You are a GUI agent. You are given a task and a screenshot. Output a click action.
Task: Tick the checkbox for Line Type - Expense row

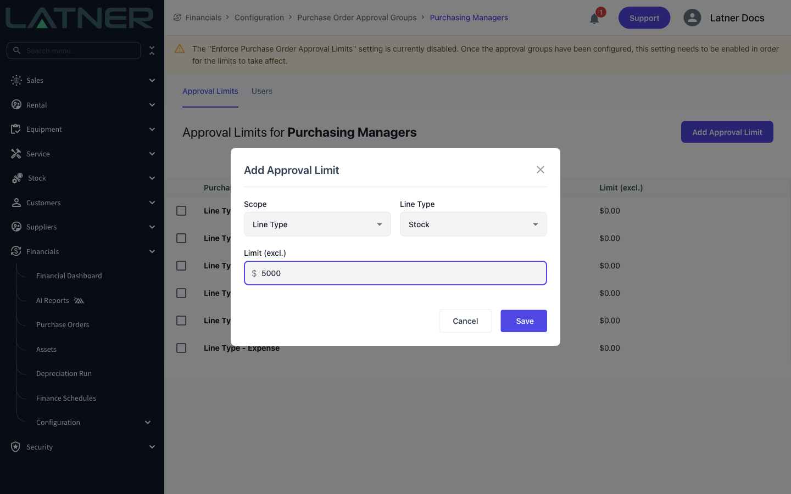coord(181,348)
